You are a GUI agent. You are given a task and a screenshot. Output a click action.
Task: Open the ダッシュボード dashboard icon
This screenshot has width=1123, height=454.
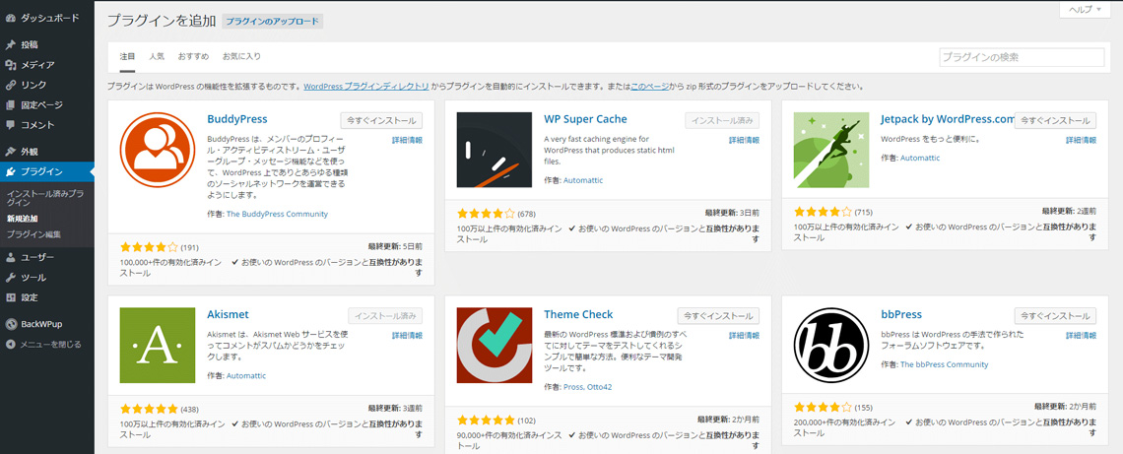pos(11,17)
